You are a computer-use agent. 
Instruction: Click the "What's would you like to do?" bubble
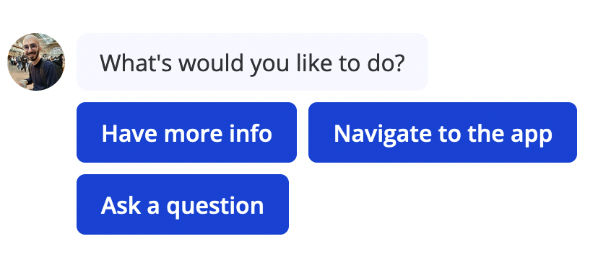pyautogui.click(x=252, y=62)
